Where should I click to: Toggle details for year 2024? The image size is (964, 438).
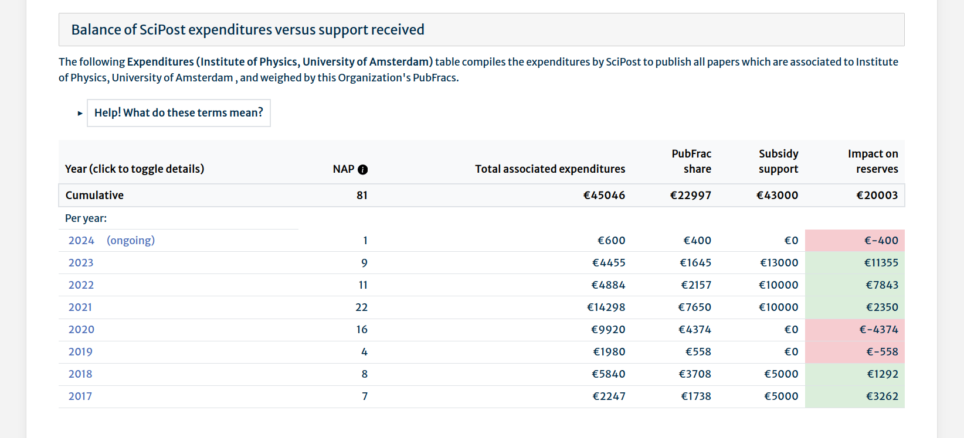82,241
